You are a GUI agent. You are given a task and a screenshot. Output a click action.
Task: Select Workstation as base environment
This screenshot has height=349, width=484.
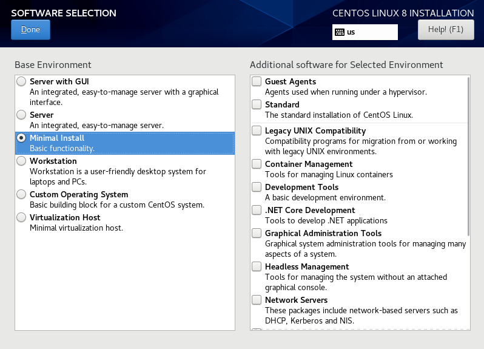click(22, 161)
